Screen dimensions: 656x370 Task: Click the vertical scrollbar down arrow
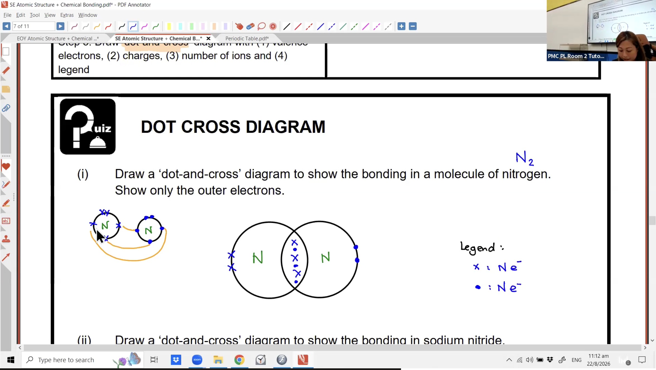pyautogui.click(x=652, y=340)
